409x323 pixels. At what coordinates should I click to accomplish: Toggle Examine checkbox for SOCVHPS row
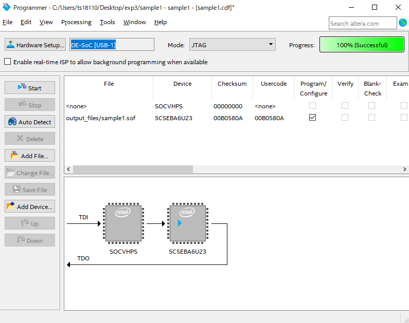(x=404, y=105)
